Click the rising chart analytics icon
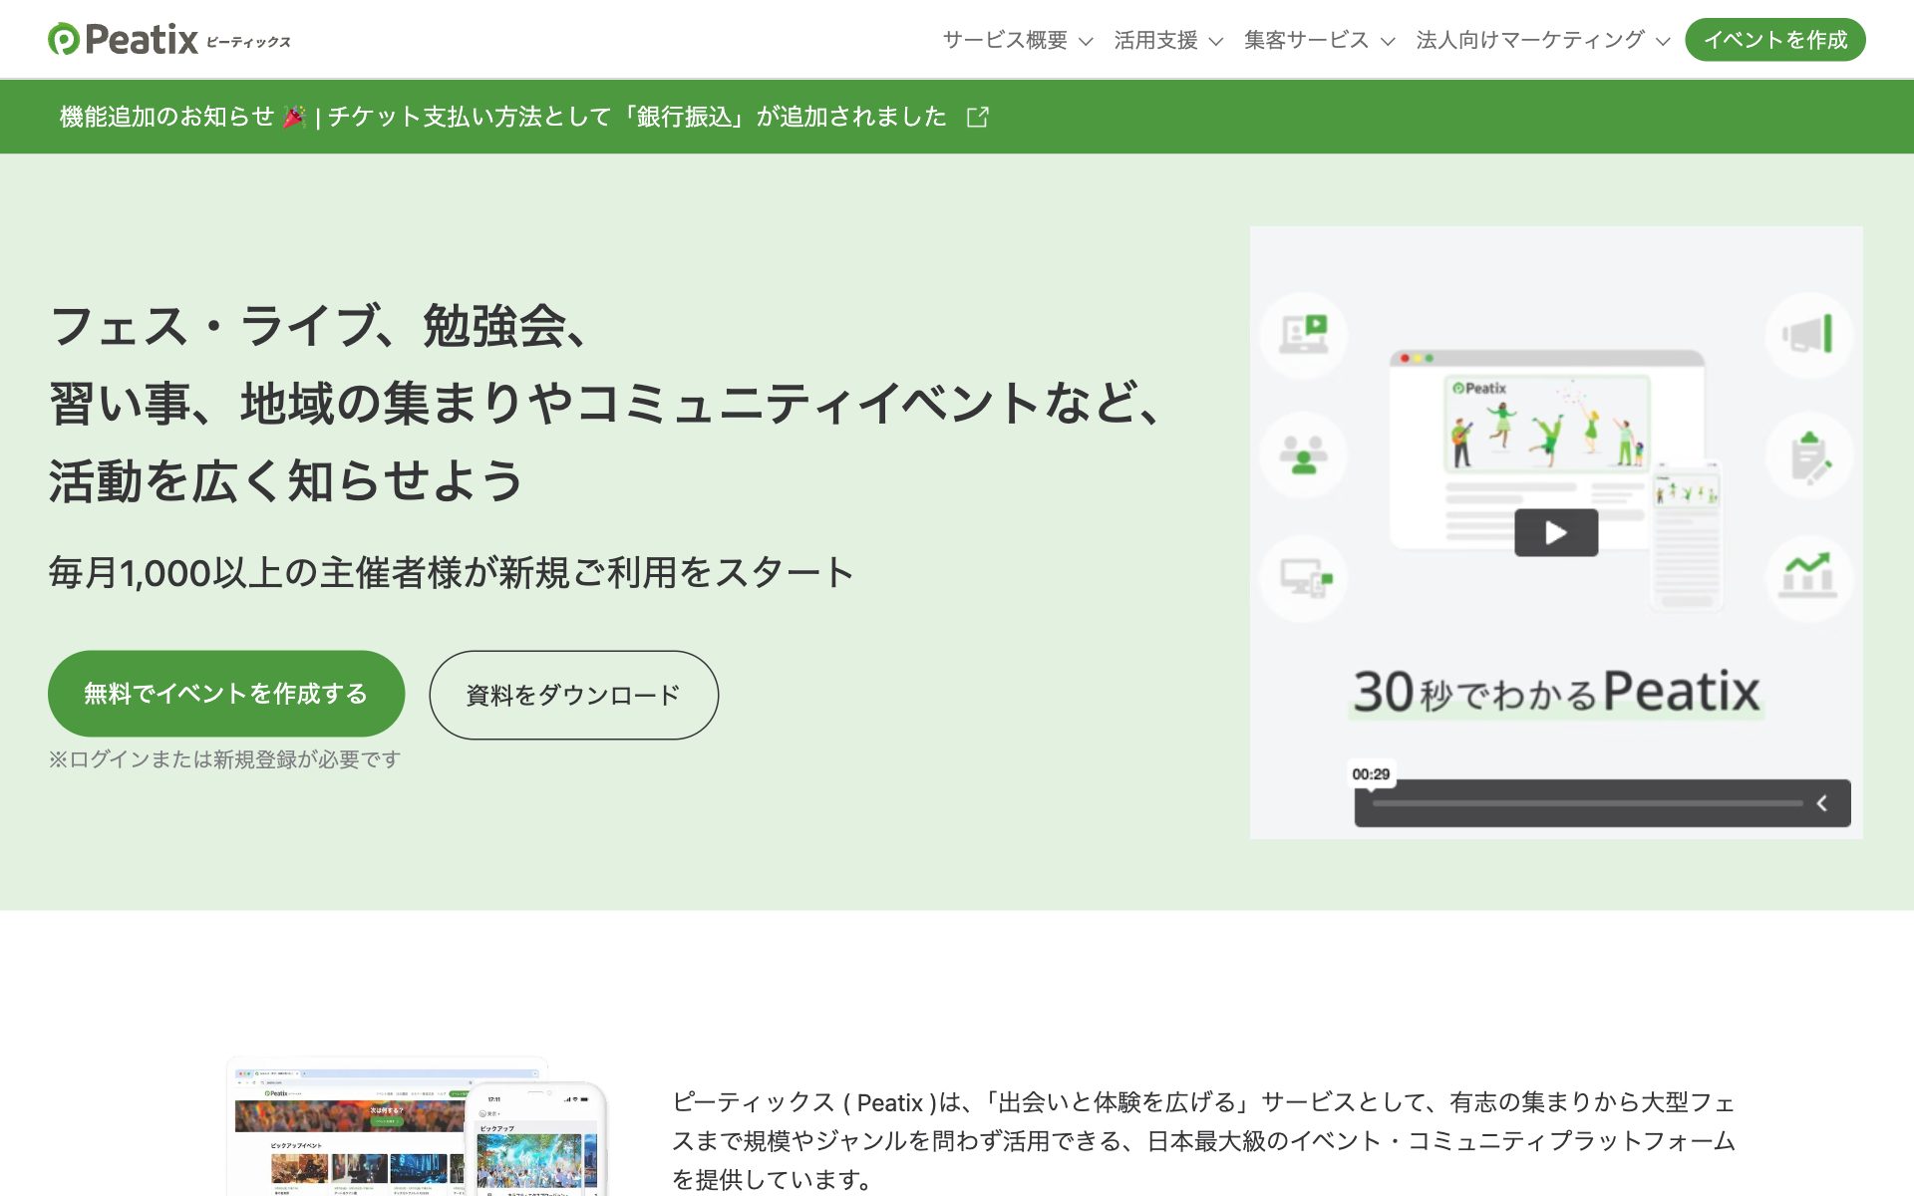Image resolution: width=1914 pixels, height=1196 pixels. (1808, 578)
